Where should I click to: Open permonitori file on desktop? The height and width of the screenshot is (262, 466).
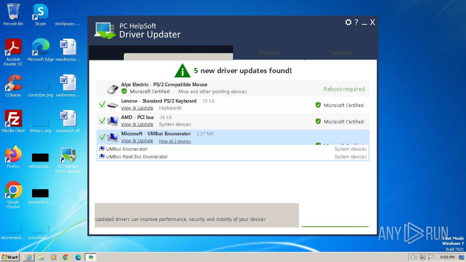point(40,196)
